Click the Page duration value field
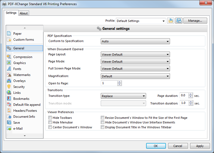 point(184,95)
